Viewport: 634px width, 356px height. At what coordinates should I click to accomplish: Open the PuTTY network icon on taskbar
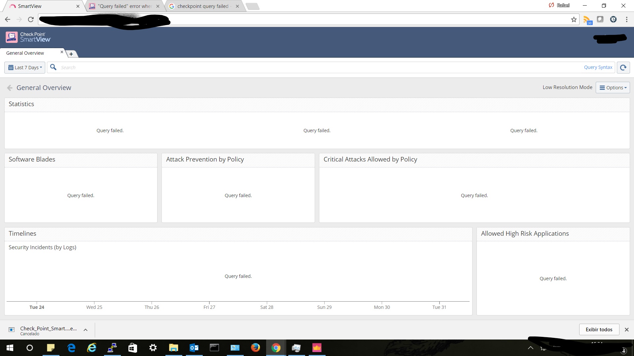coord(112,348)
